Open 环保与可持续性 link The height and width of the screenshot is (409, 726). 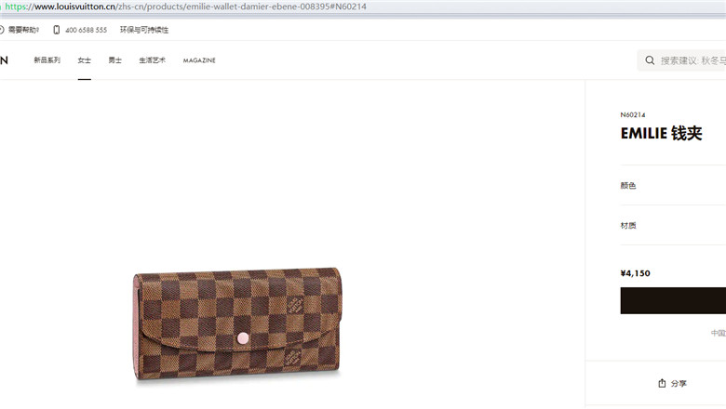[144, 30]
